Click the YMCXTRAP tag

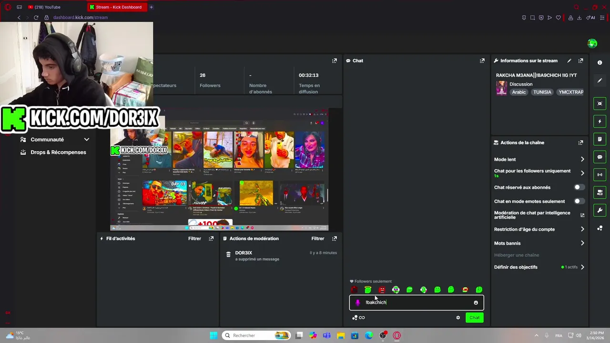[571, 92]
